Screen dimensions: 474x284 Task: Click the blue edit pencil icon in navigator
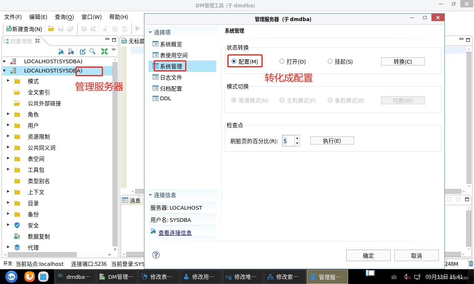[83, 51]
